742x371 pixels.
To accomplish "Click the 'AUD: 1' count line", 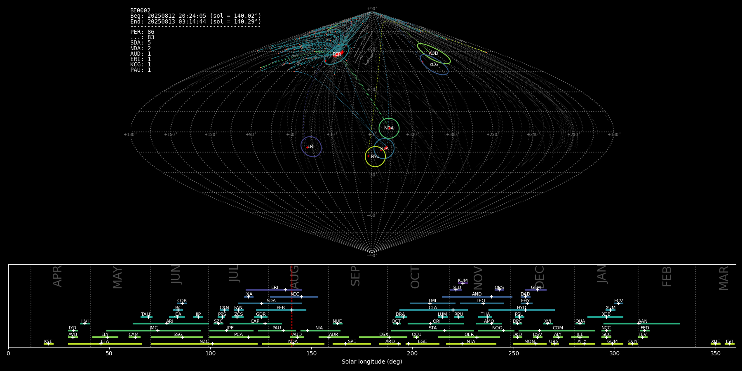I will pos(141,54).
